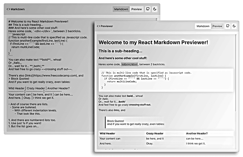The width and height of the screenshot is (243, 157).
Task: Click "> Block Quotes!" line in editor
Action: 19,79
